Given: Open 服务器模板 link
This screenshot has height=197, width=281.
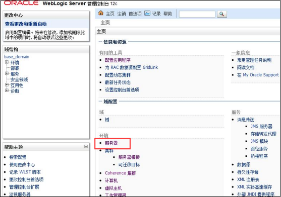Looking at the screenshot, I should (x=129, y=157).
